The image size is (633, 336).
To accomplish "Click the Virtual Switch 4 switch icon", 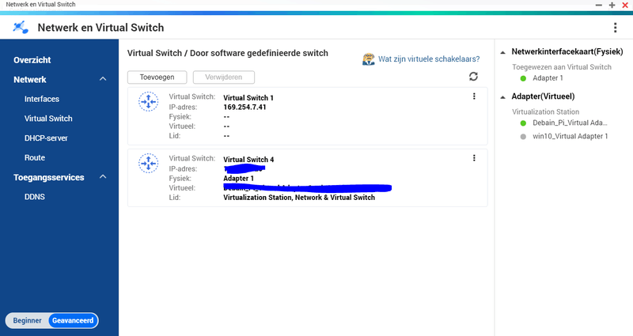I will pos(149,164).
